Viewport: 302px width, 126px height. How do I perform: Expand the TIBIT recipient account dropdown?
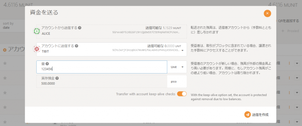tap(182, 50)
